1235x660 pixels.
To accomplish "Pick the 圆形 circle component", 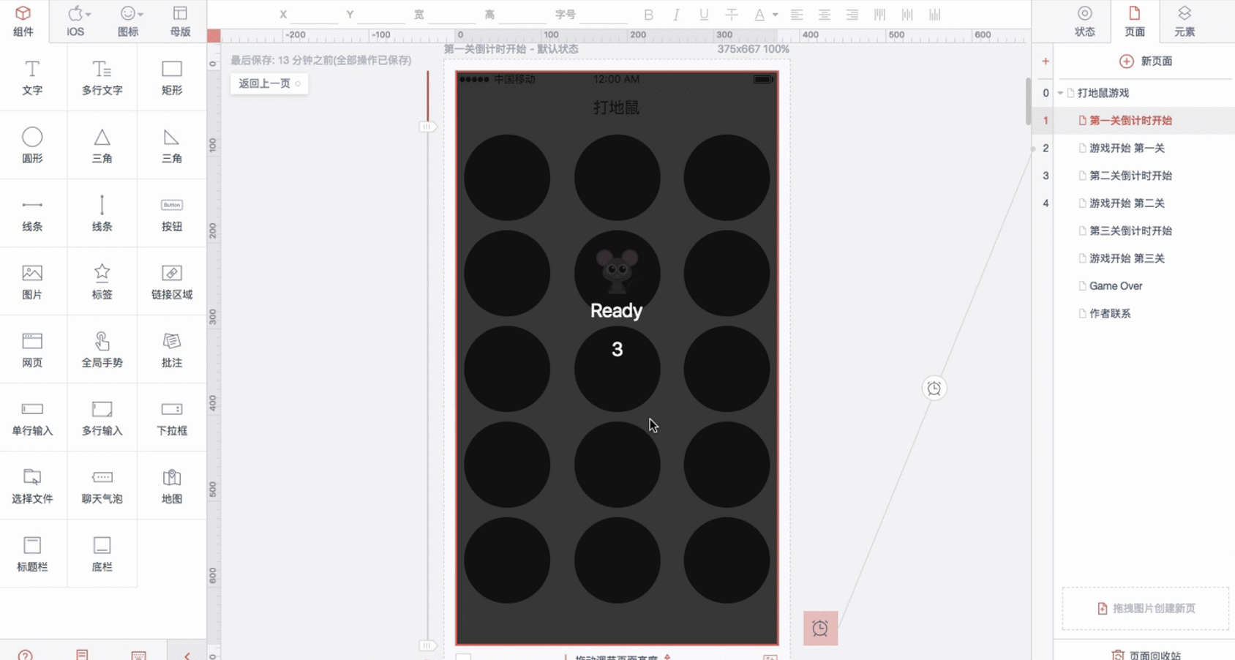I will 32,146.
